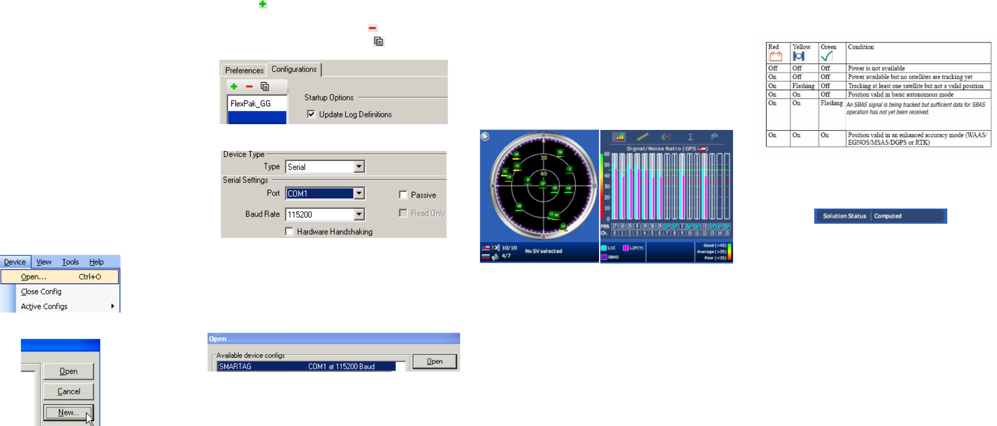The height and width of the screenshot is (426, 997).
Task: Switch to the Preferences tab
Action: point(244,70)
